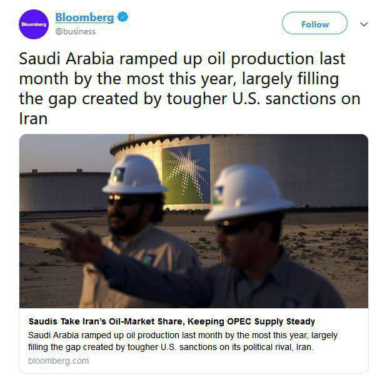This screenshot has height=375, width=387.
Task: Open the tweet options chevron menu
Action: point(364,24)
